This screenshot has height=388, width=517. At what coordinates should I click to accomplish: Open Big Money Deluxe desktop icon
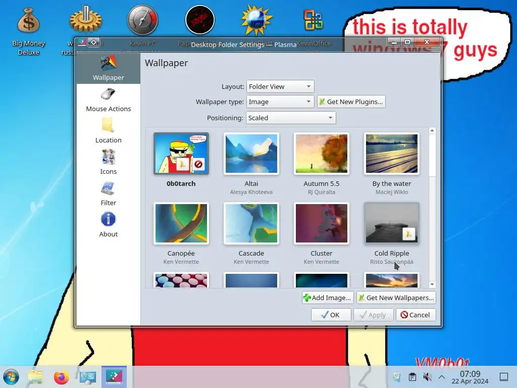[29, 31]
